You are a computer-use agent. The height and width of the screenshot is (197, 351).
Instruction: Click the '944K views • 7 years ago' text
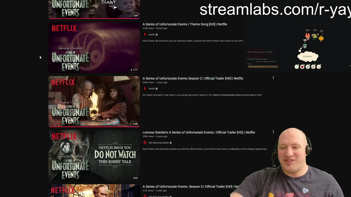(155, 82)
